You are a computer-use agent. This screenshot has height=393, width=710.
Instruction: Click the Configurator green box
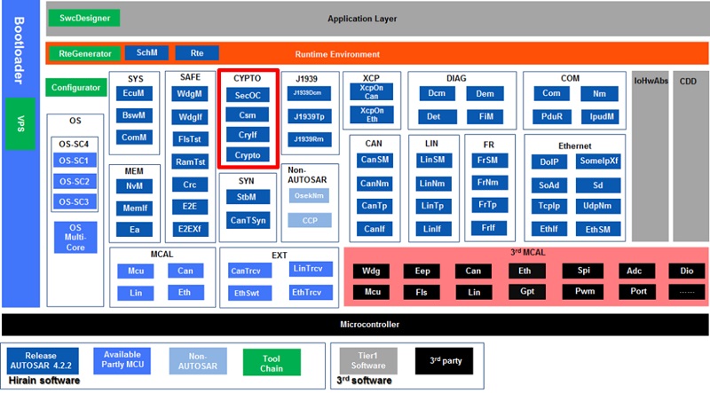tap(75, 88)
